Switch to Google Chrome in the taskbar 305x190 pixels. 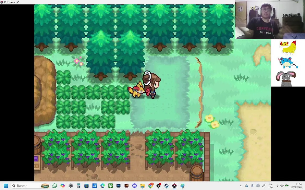click(x=151, y=186)
